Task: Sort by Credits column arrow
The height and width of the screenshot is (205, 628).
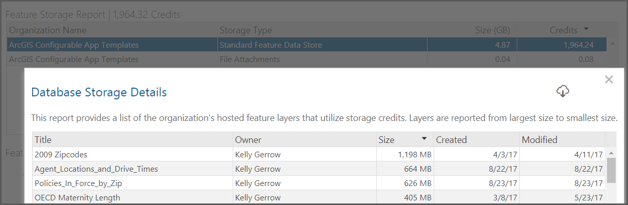Action: coord(586,30)
